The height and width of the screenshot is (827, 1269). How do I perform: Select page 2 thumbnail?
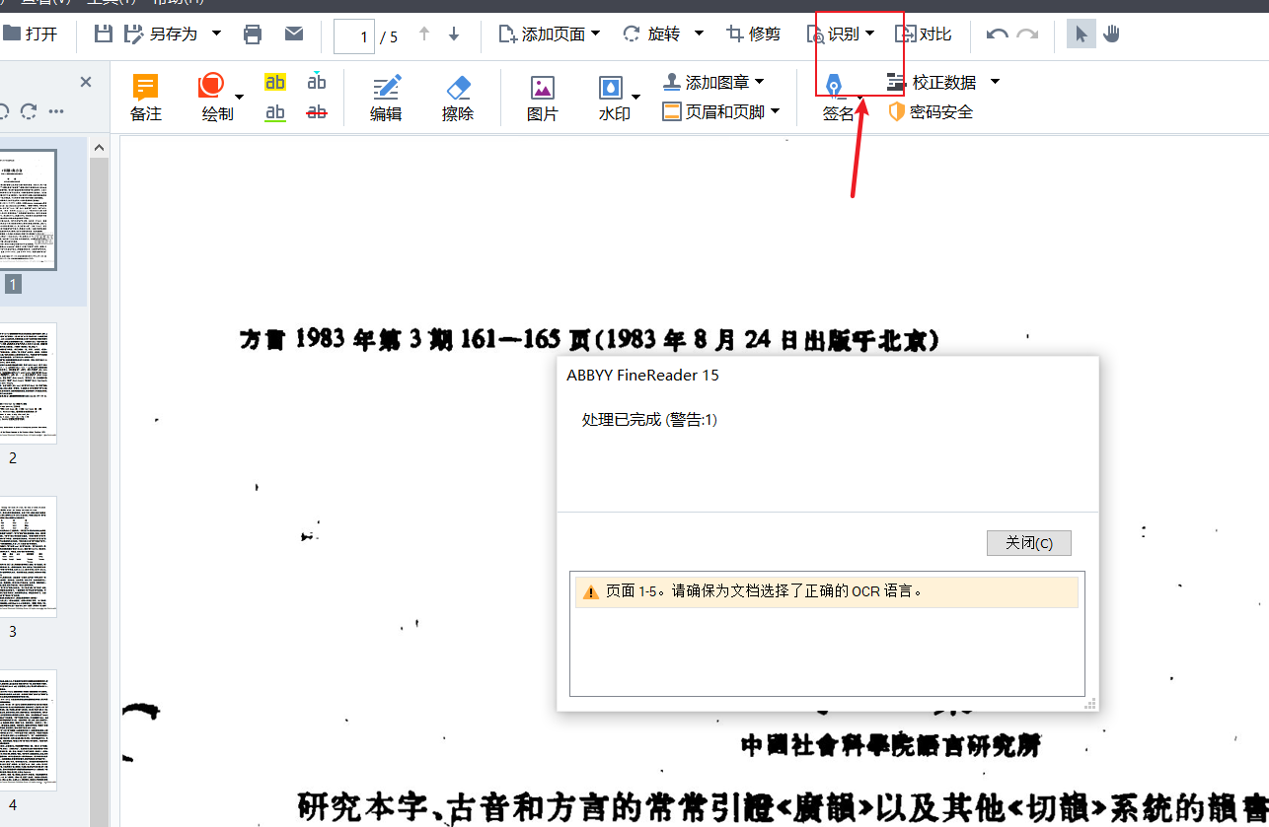click(x=28, y=383)
